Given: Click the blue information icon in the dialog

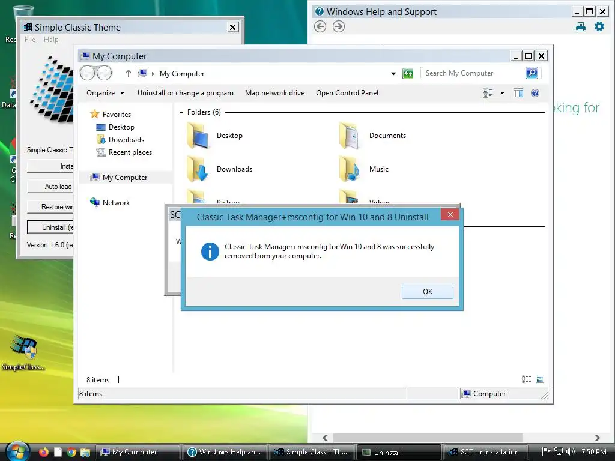Looking at the screenshot, I should pos(210,252).
